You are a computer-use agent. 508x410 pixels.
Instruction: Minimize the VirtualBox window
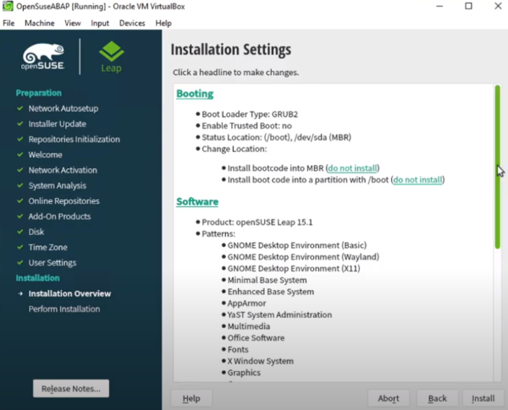coord(439,6)
